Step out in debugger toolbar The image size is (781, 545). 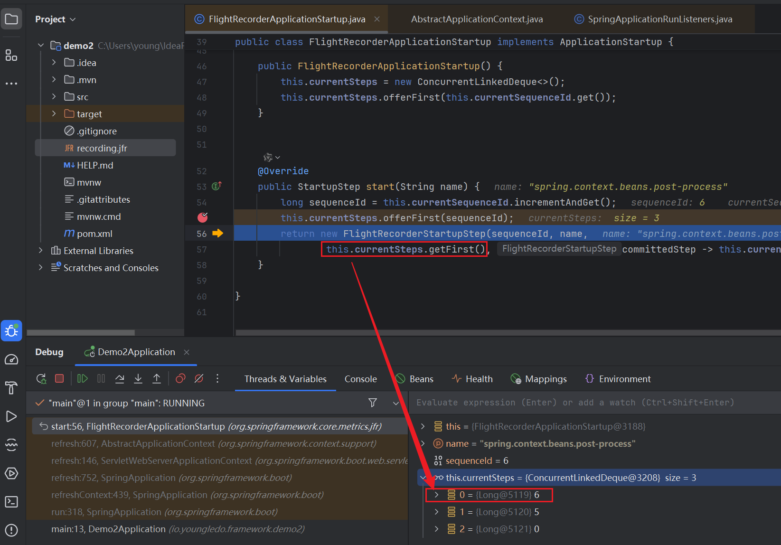[x=157, y=378]
